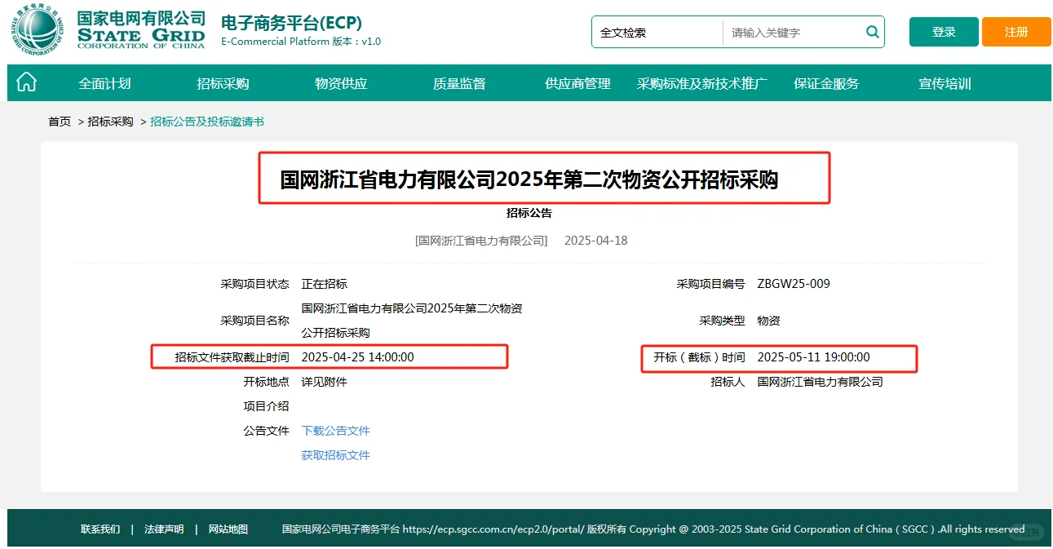Open the 获取招标文件 link
This screenshot has width=1053, height=549.
[x=334, y=455]
